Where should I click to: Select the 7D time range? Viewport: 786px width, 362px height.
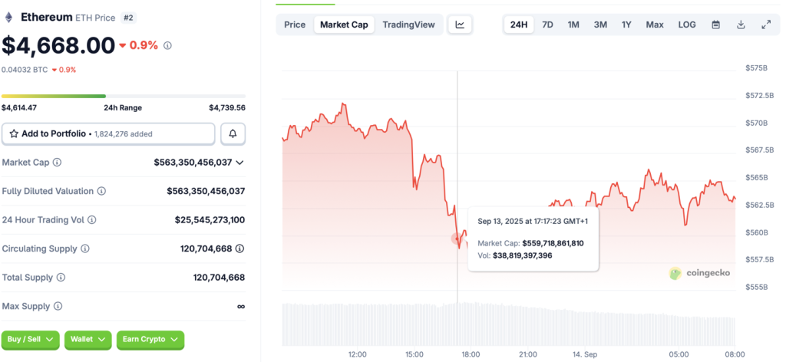click(x=547, y=25)
